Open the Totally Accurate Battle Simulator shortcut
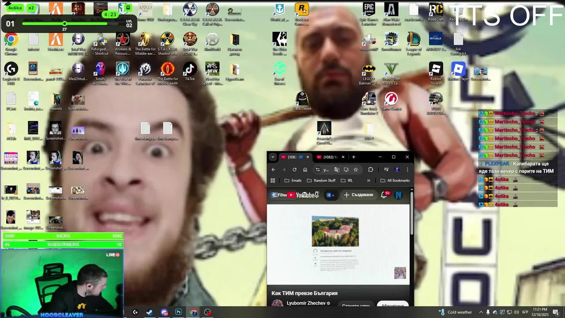 (100, 73)
